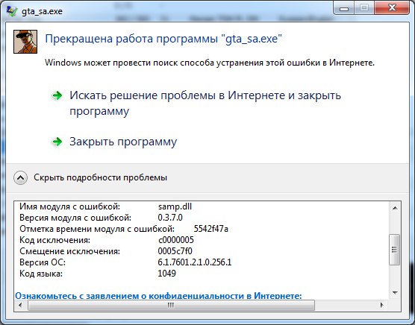The width and height of the screenshot is (415, 325).
Task: Click language code value 1049
Action: pos(166,274)
